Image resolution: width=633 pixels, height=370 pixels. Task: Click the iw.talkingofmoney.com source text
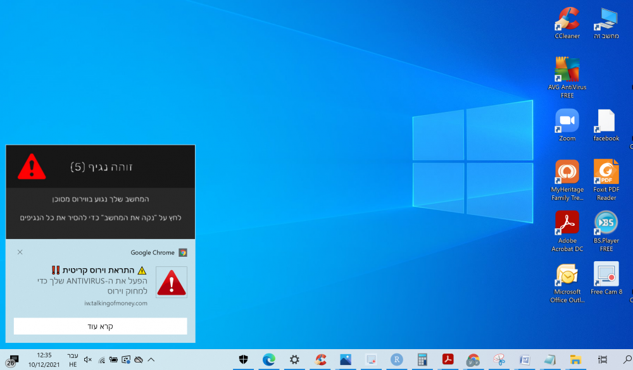116,304
